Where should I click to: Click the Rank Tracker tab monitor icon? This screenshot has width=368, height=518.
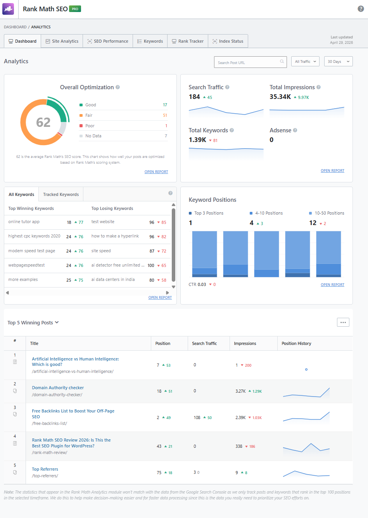(x=174, y=41)
